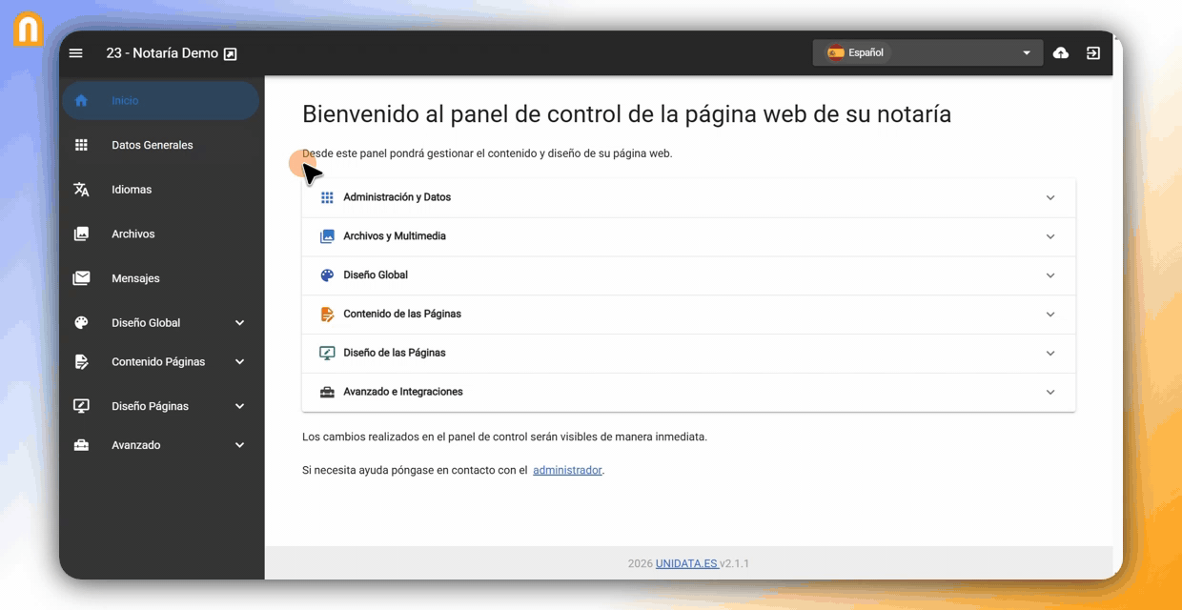Click Diseño Global accordion title
The width and height of the screenshot is (1182, 610).
coord(376,275)
